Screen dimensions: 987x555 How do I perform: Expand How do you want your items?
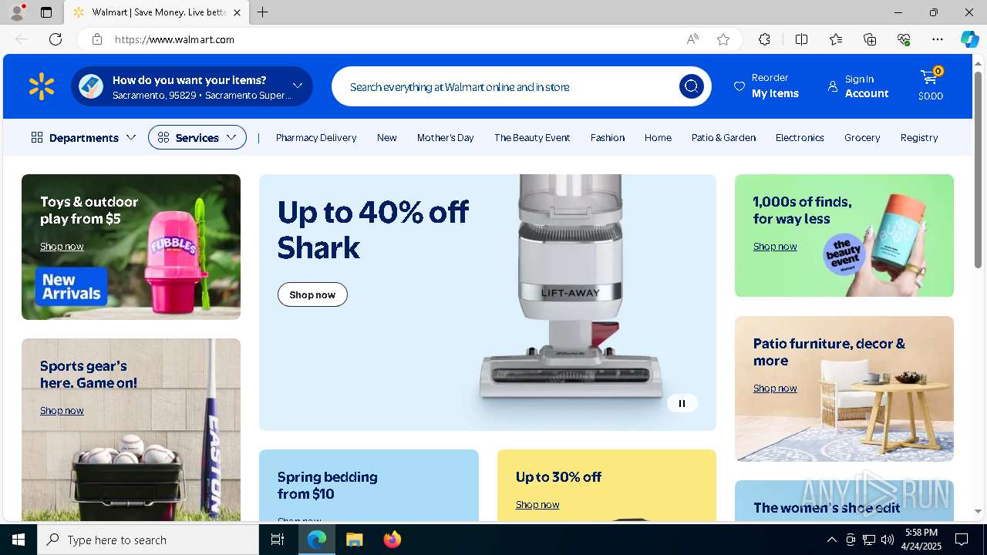(x=192, y=86)
